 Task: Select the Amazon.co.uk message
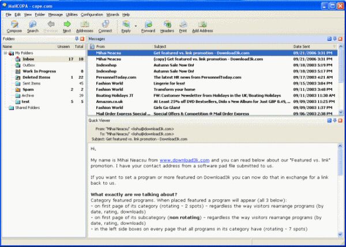(212, 101)
